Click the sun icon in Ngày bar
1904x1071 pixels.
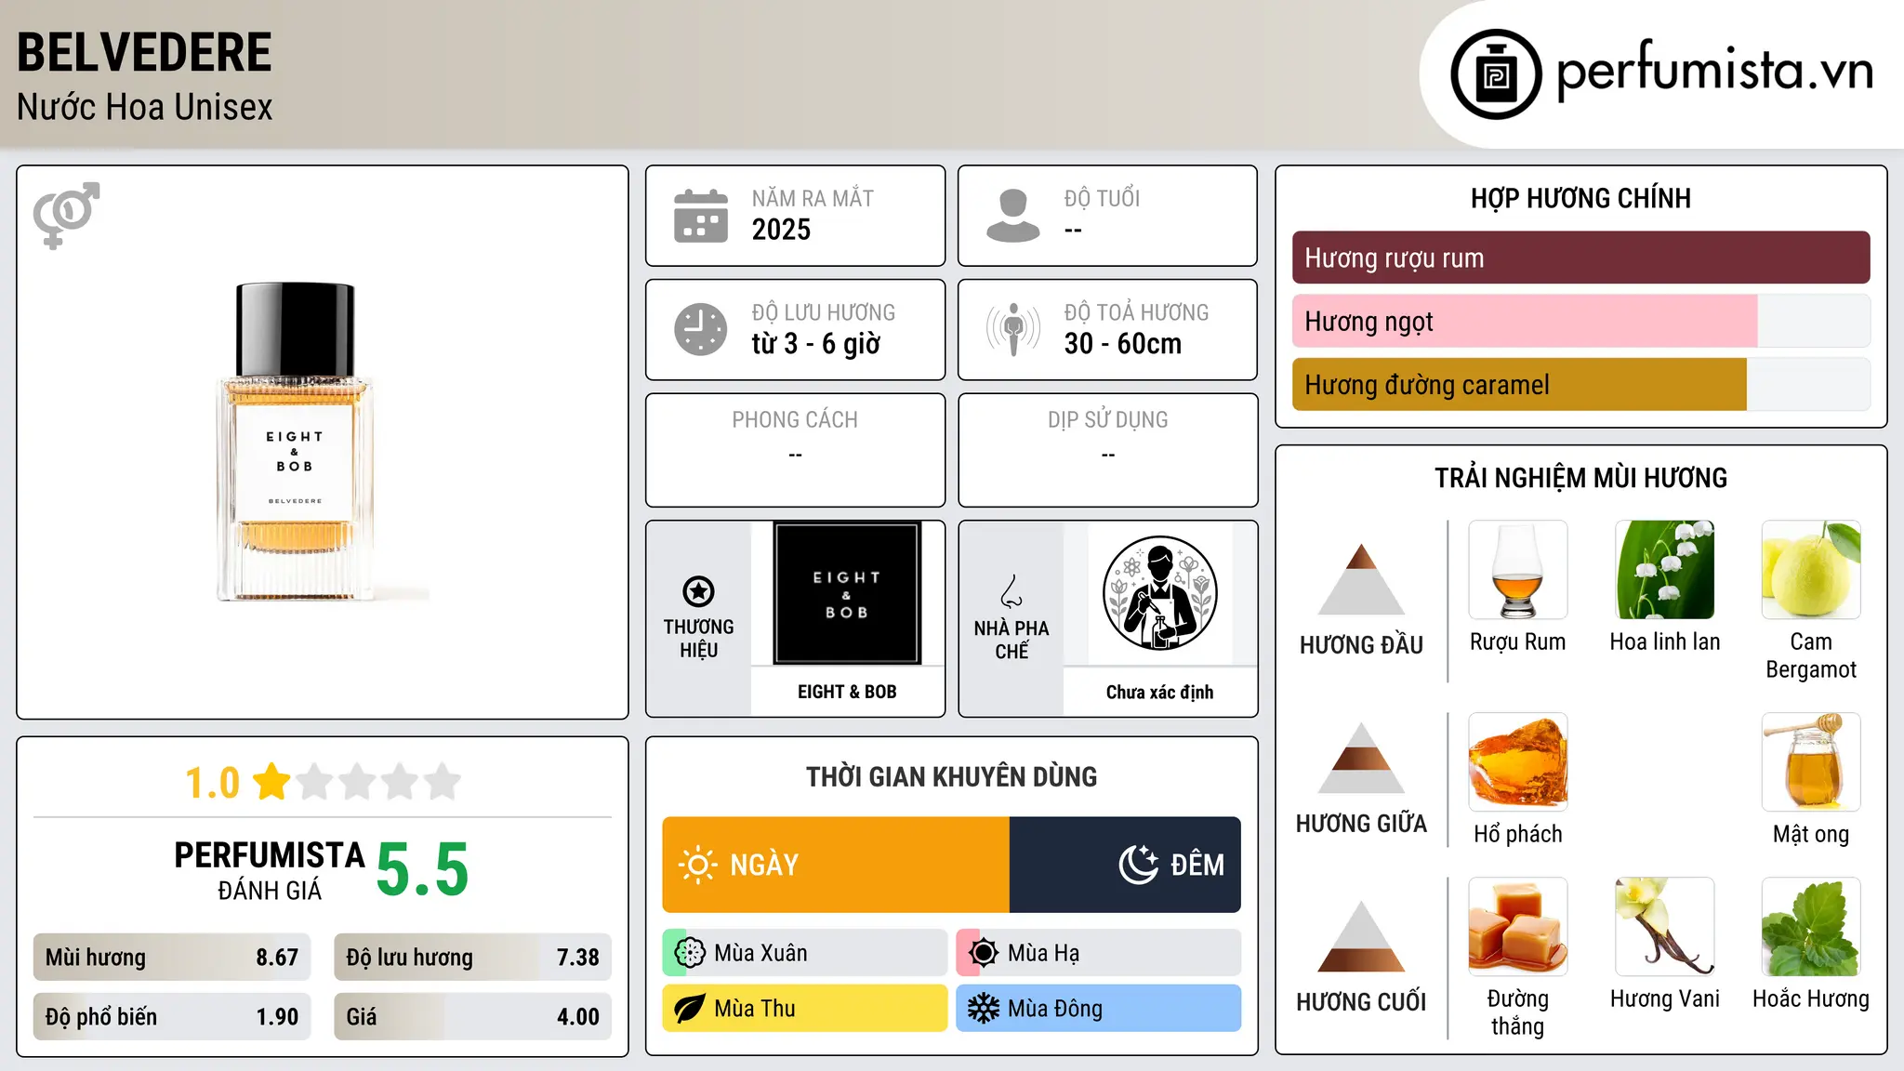tap(698, 865)
